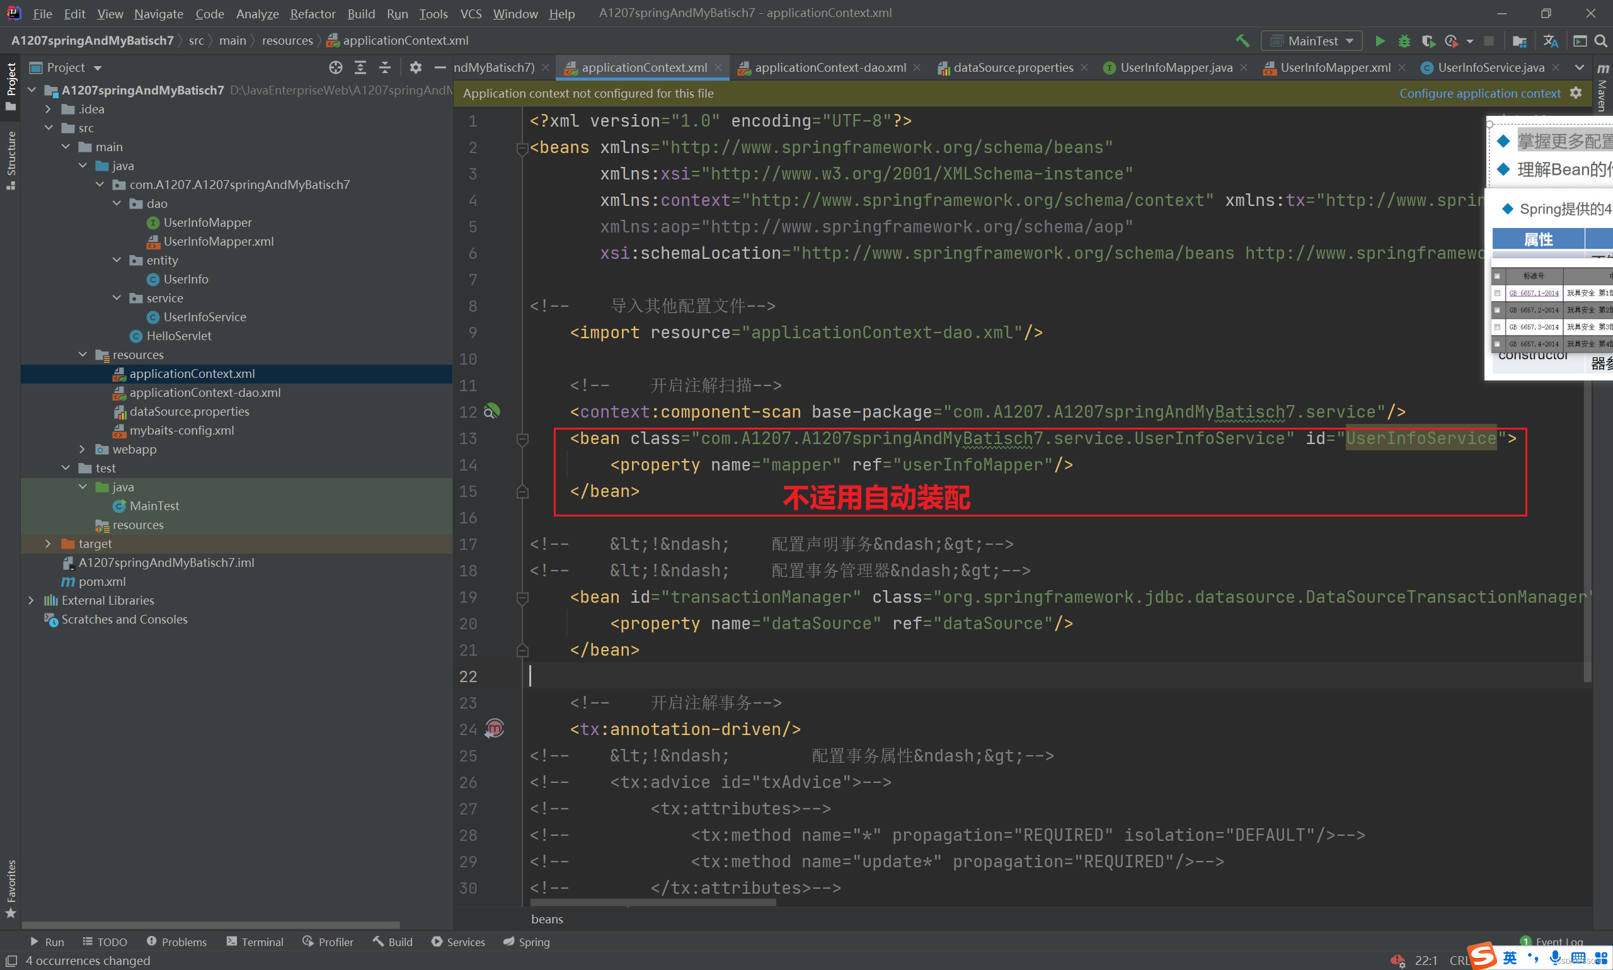This screenshot has height=970, width=1613.
Task: Click Spring bean gutter icon on line 12
Action: [x=491, y=411]
